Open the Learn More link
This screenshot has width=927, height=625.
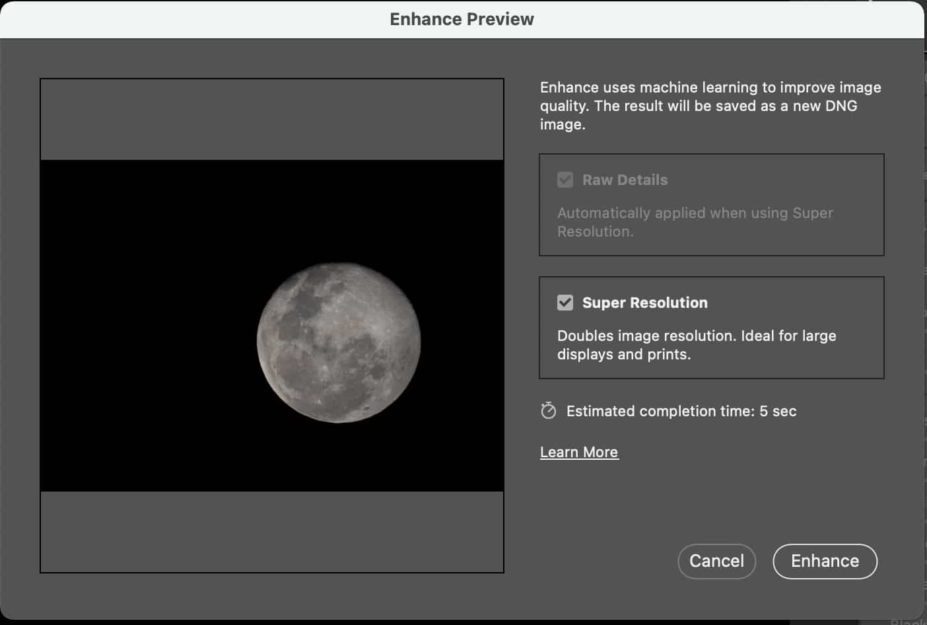pyautogui.click(x=578, y=452)
